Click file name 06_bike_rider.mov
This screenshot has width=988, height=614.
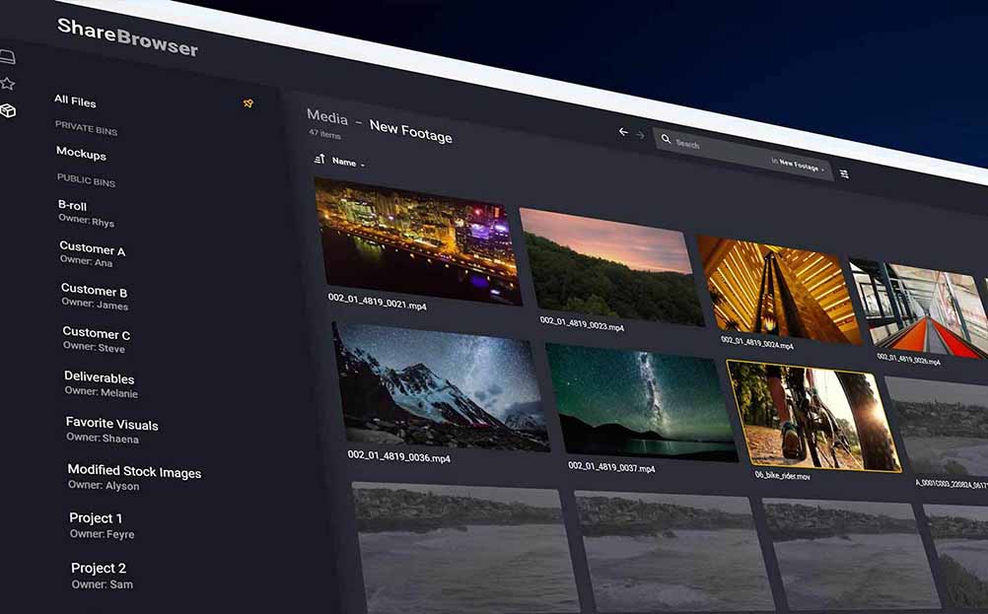(783, 475)
